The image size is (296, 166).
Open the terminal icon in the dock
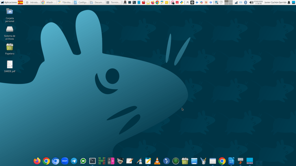tap(92, 161)
